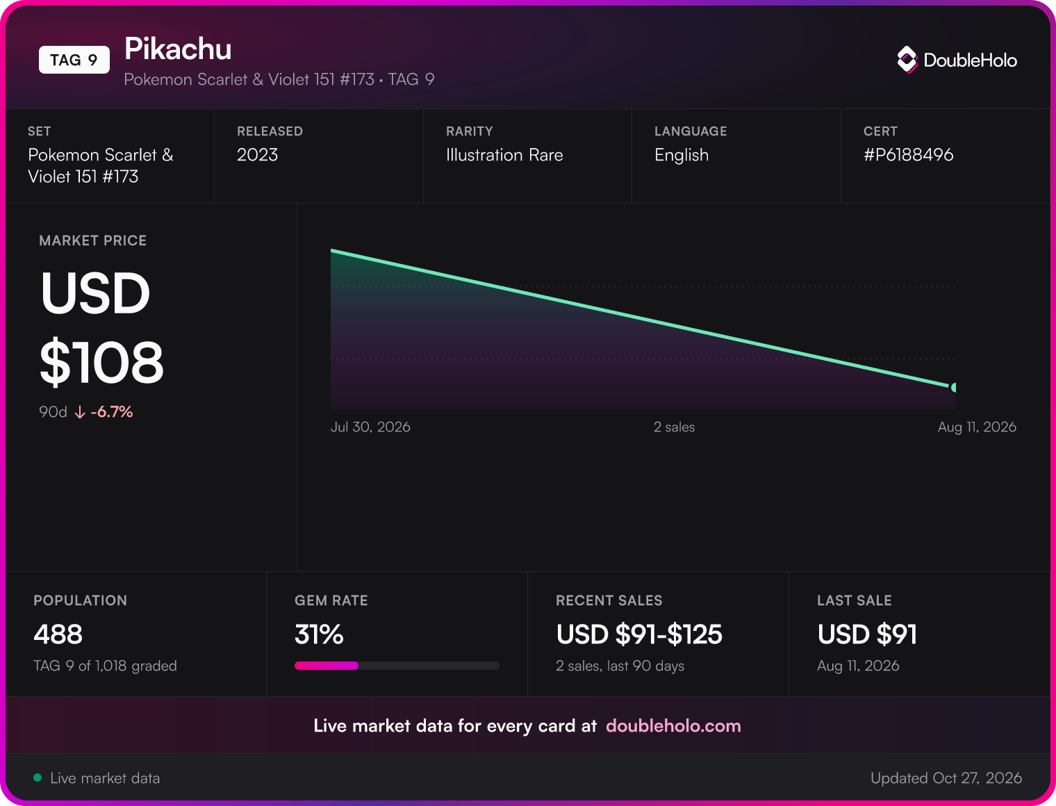Click the green price trend line
The height and width of the screenshot is (806, 1056).
(x=643, y=319)
